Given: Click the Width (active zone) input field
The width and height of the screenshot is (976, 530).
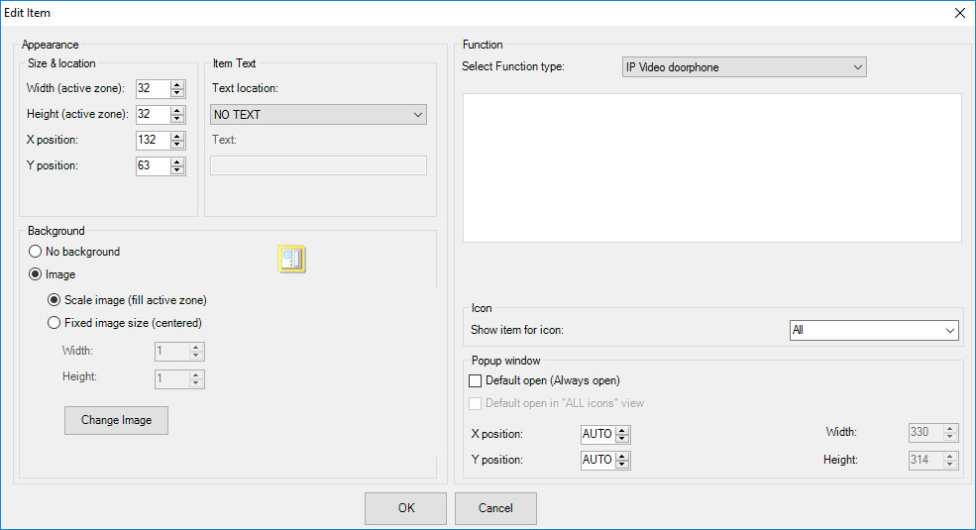Looking at the screenshot, I should tap(153, 88).
